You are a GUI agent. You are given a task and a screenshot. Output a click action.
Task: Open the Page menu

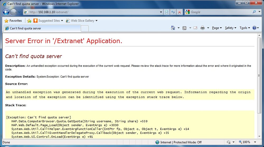pos(217,28)
